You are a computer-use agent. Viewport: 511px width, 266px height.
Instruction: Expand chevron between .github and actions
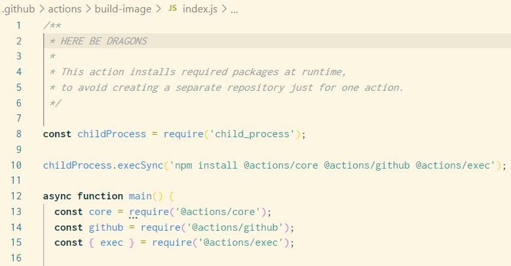[x=42, y=9]
